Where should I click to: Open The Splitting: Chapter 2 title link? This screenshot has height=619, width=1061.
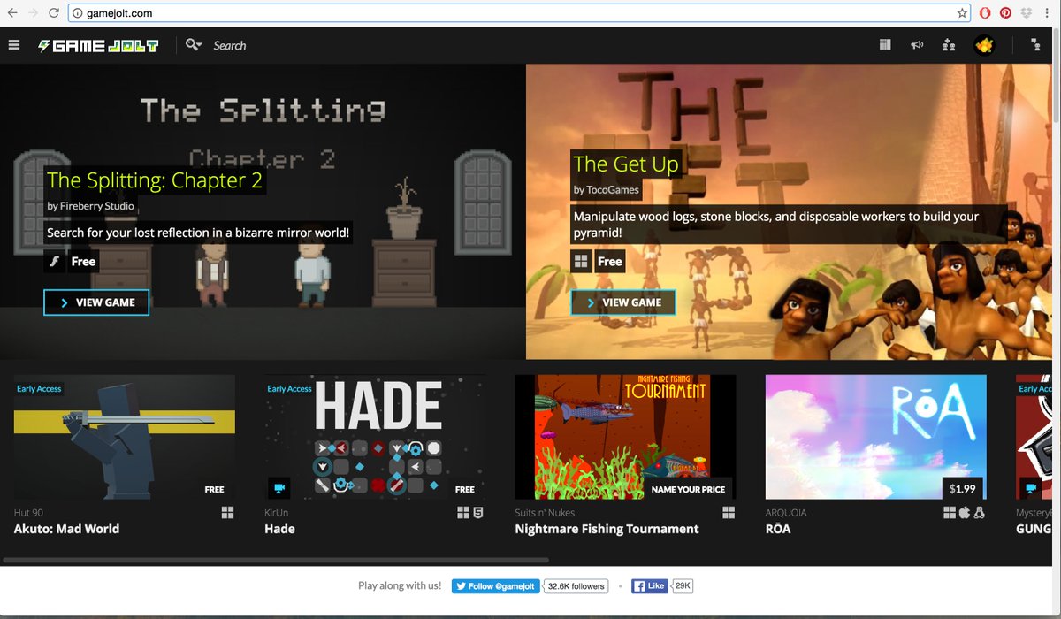point(154,180)
